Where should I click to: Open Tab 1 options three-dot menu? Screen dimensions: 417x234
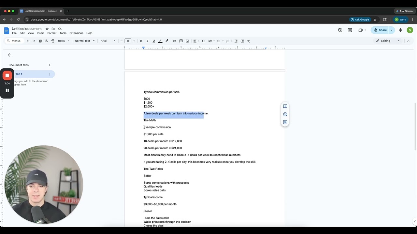50,74
